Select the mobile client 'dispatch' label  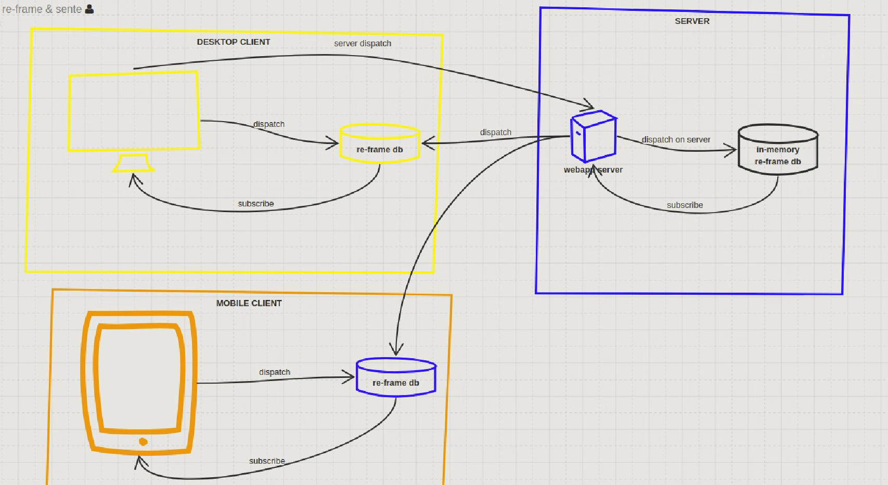click(x=275, y=372)
